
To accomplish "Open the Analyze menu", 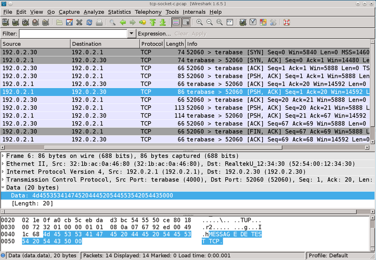I will (94, 12).
